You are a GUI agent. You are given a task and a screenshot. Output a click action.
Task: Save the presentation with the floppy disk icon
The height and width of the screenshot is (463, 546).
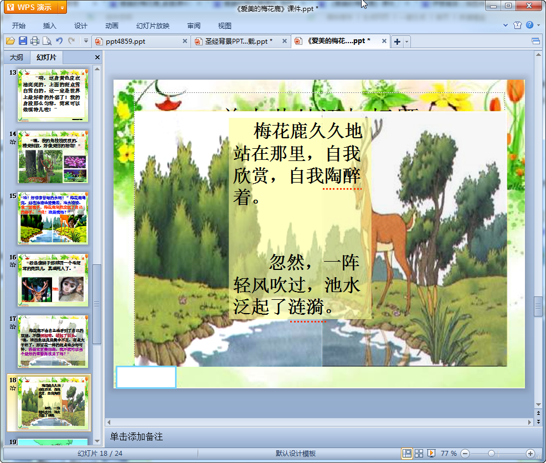pyautogui.click(x=23, y=41)
